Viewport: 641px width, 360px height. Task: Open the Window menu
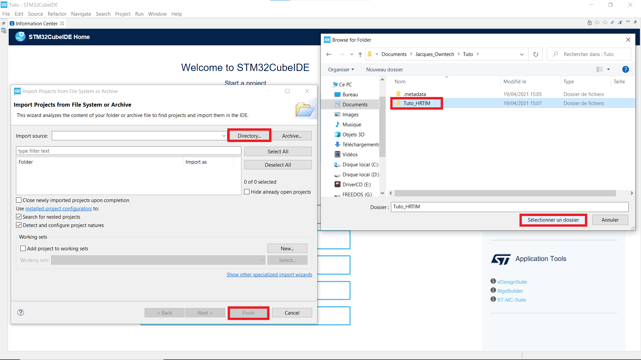tap(157, 14)
